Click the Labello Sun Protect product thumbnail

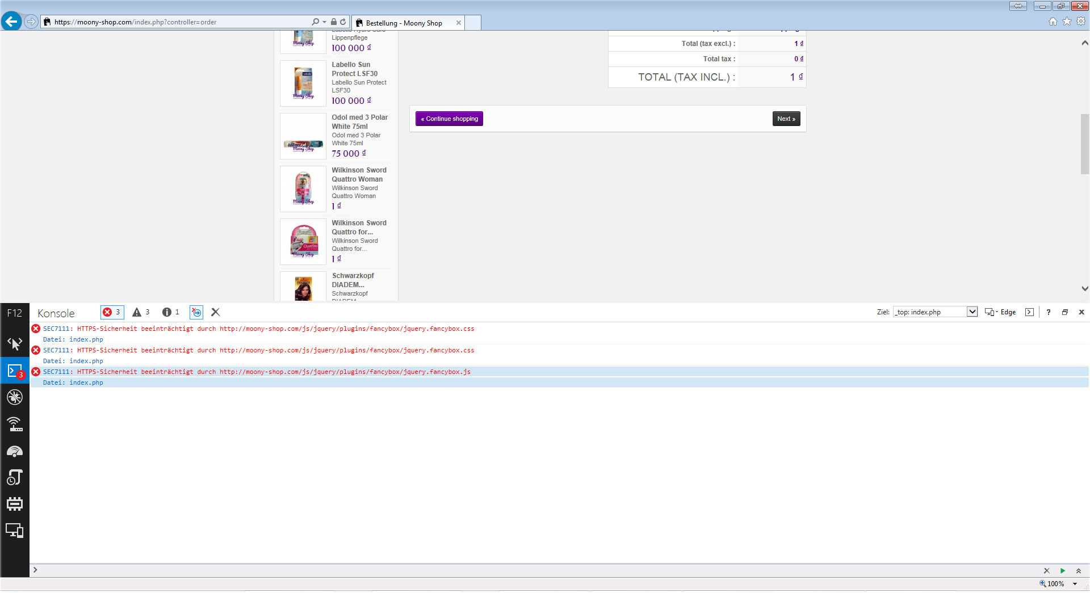coord(303,83)
